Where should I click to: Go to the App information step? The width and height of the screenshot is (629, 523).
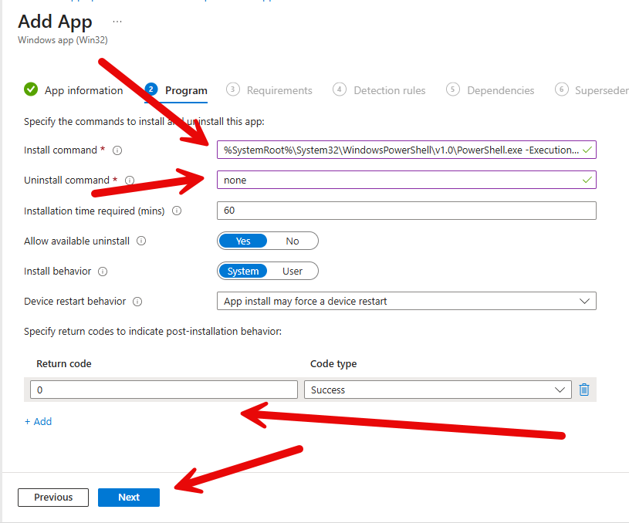[83, 90]
